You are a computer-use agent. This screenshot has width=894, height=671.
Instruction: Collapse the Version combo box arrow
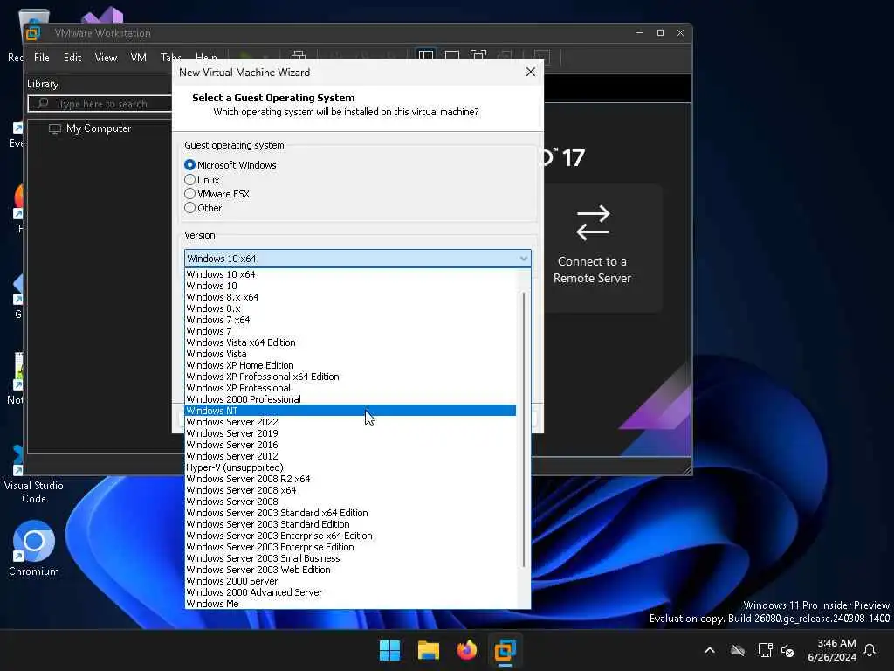524,259
